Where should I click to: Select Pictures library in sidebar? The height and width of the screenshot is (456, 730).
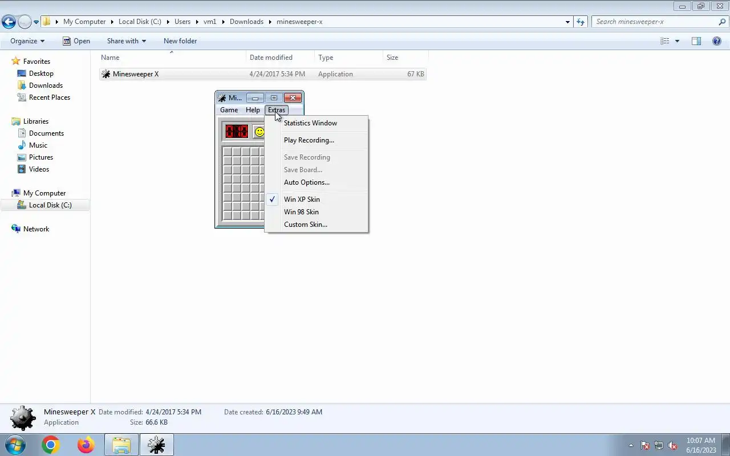pos(41,157)
